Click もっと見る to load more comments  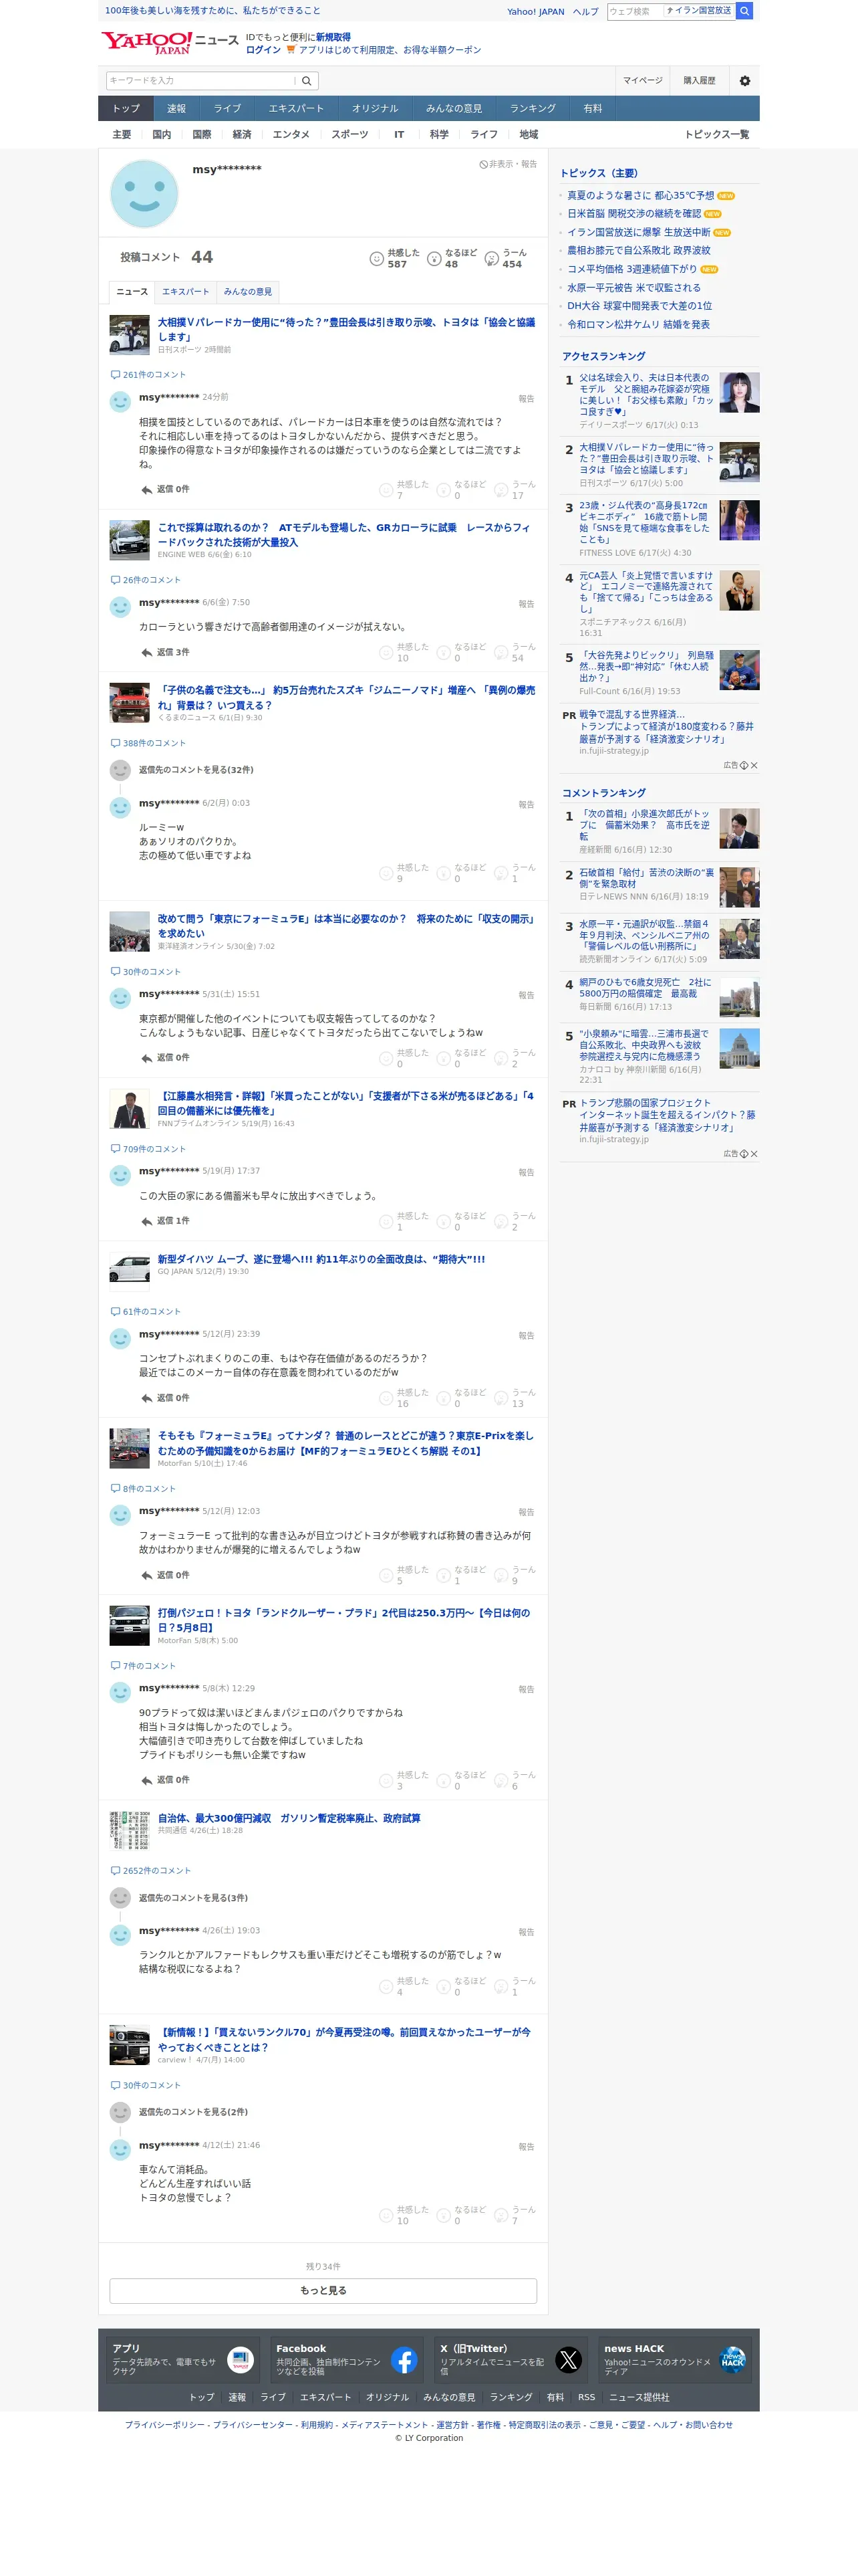[x=323, y=2290]
